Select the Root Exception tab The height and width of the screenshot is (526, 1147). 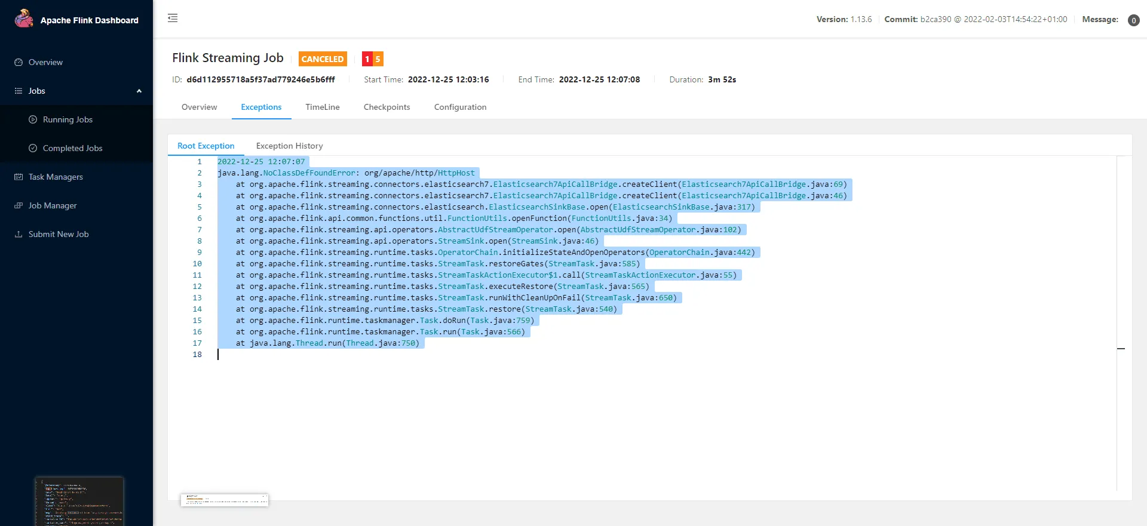pos(206,146)
